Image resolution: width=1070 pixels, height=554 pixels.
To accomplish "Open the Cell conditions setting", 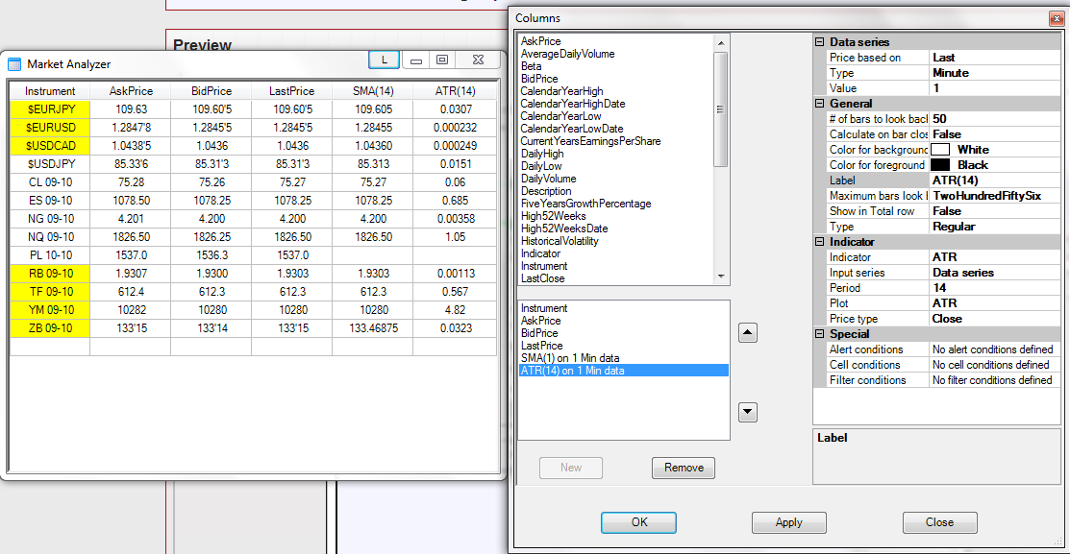I will 995,365.
